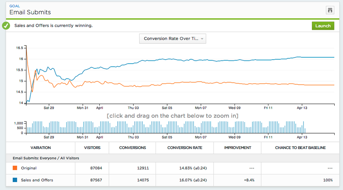The height and width of the screenshot is (190, 343).
Task: Click conversions value 14075
Action: point(143,180)
